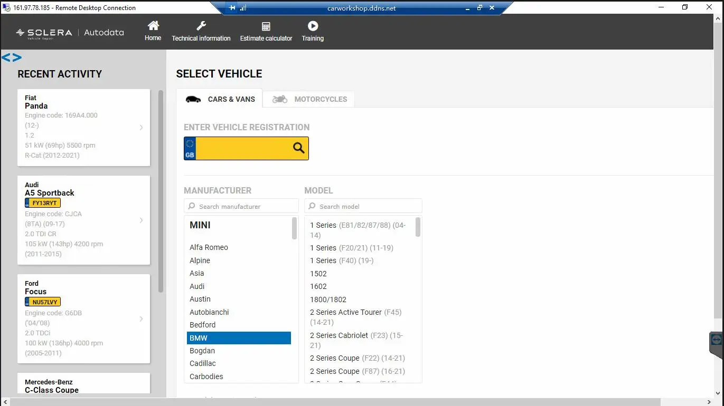Open the side TeamViewer panel icon
The height and width of the screenshot is (406, 724).
716,340
